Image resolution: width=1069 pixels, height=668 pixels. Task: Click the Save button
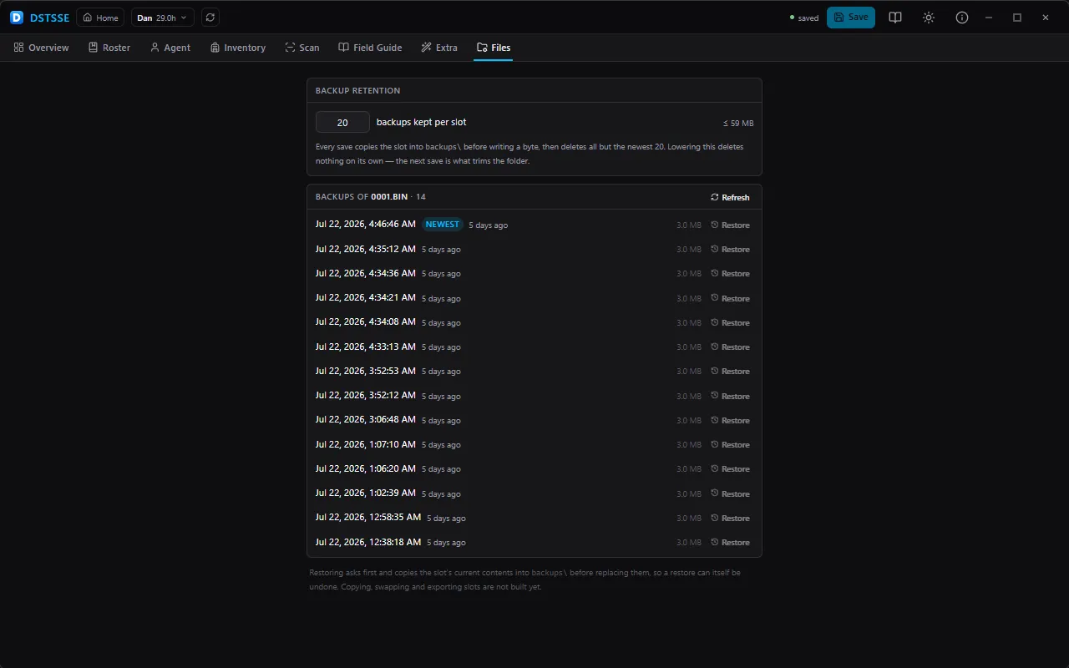tap(851, 18)
